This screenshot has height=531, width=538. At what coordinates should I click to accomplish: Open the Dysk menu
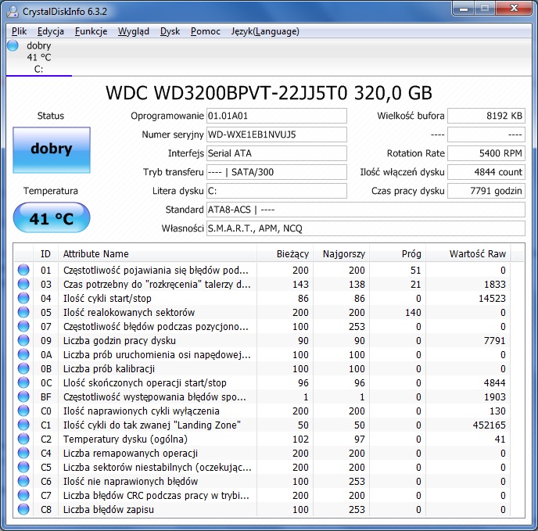click(170, 31)
